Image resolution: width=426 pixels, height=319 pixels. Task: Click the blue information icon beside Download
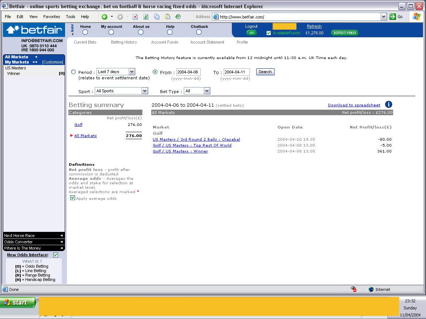pos(388,105)
